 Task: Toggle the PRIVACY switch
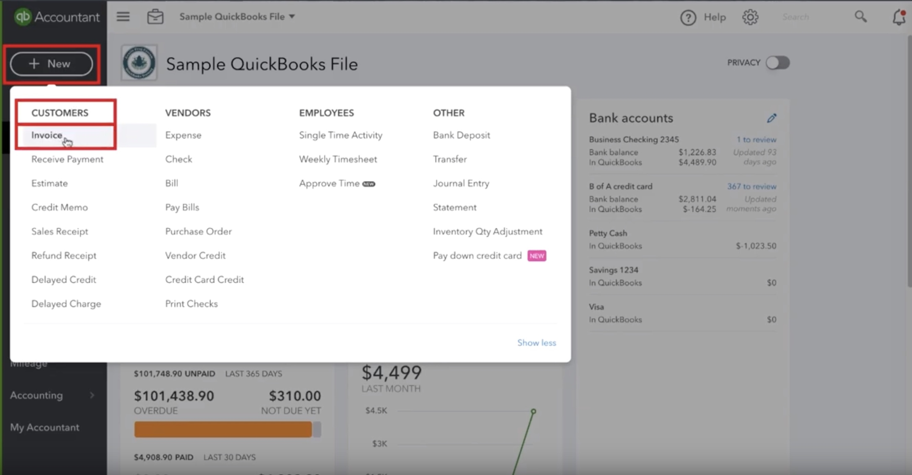(x=778, y=63)
